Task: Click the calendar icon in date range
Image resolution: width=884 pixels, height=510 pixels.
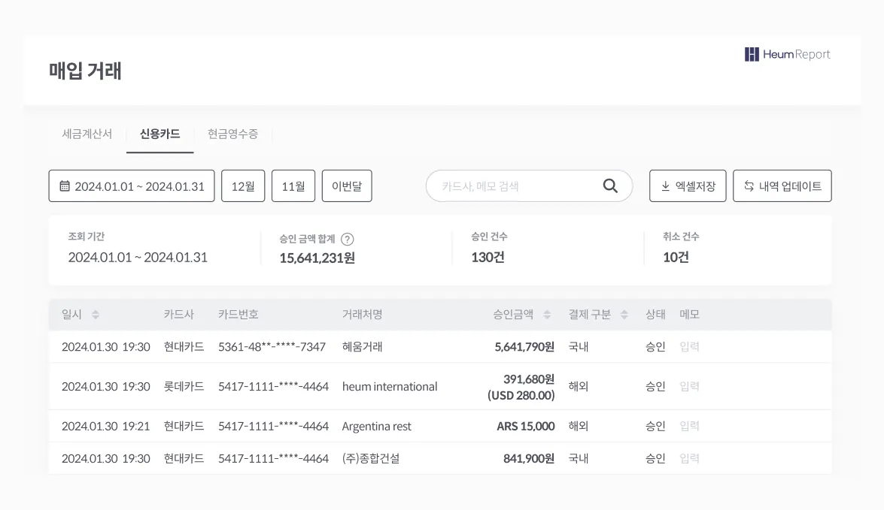Action: (x=65, y=186)
